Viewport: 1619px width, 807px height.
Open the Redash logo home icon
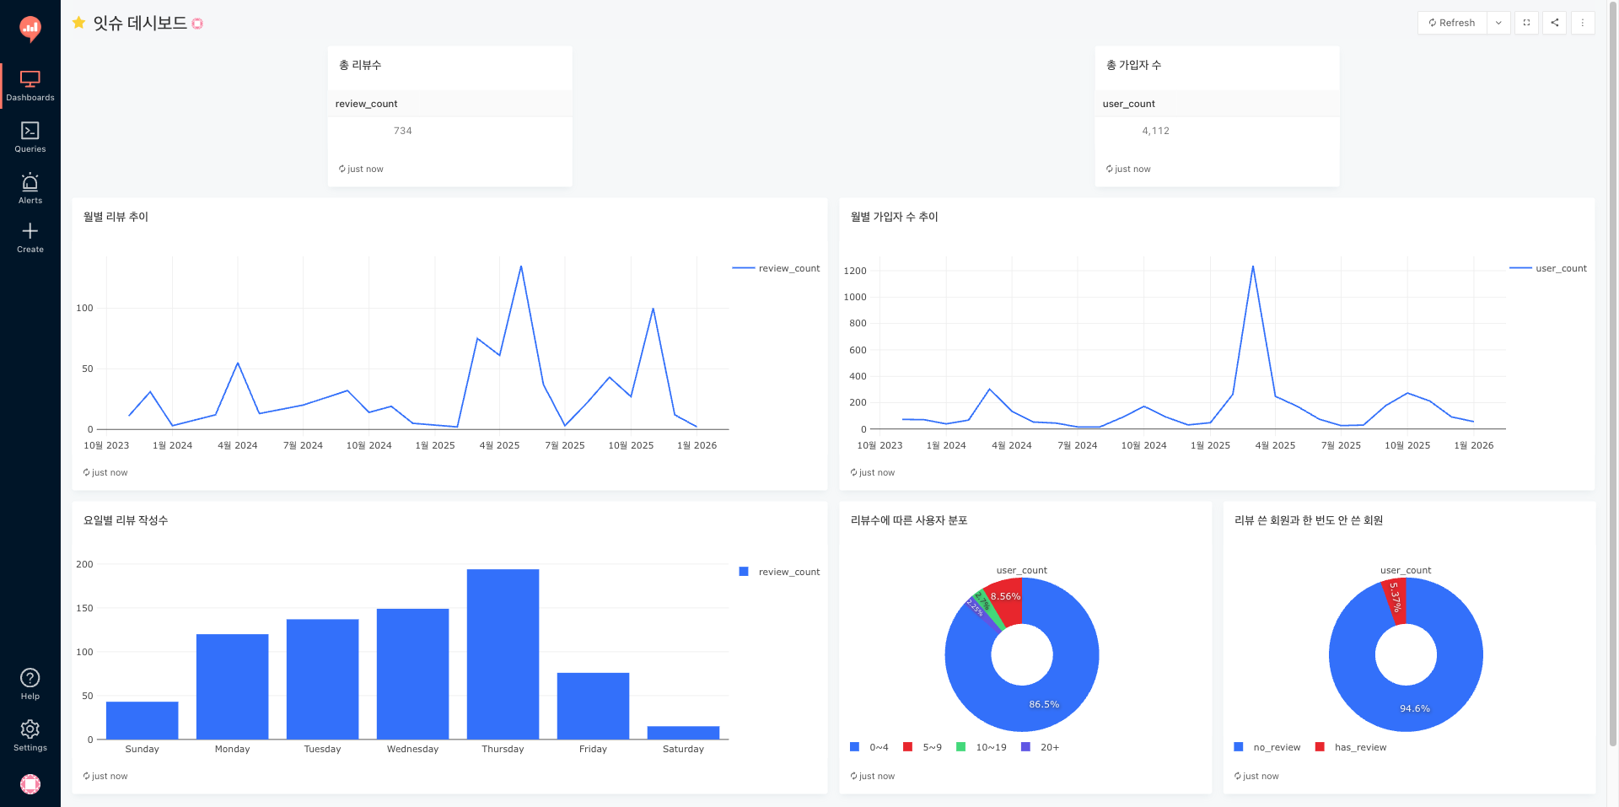point(30,29)
